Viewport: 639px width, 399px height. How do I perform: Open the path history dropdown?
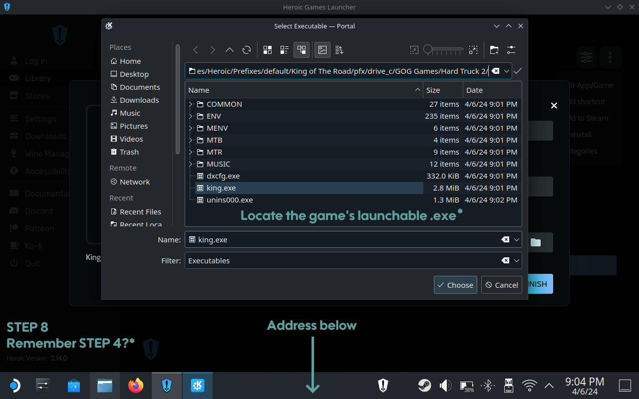(x=507, y=71)
